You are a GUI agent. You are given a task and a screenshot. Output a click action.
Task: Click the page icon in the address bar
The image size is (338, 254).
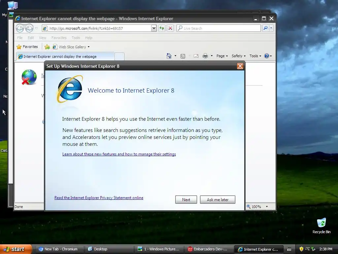click(x=45, y=28)
